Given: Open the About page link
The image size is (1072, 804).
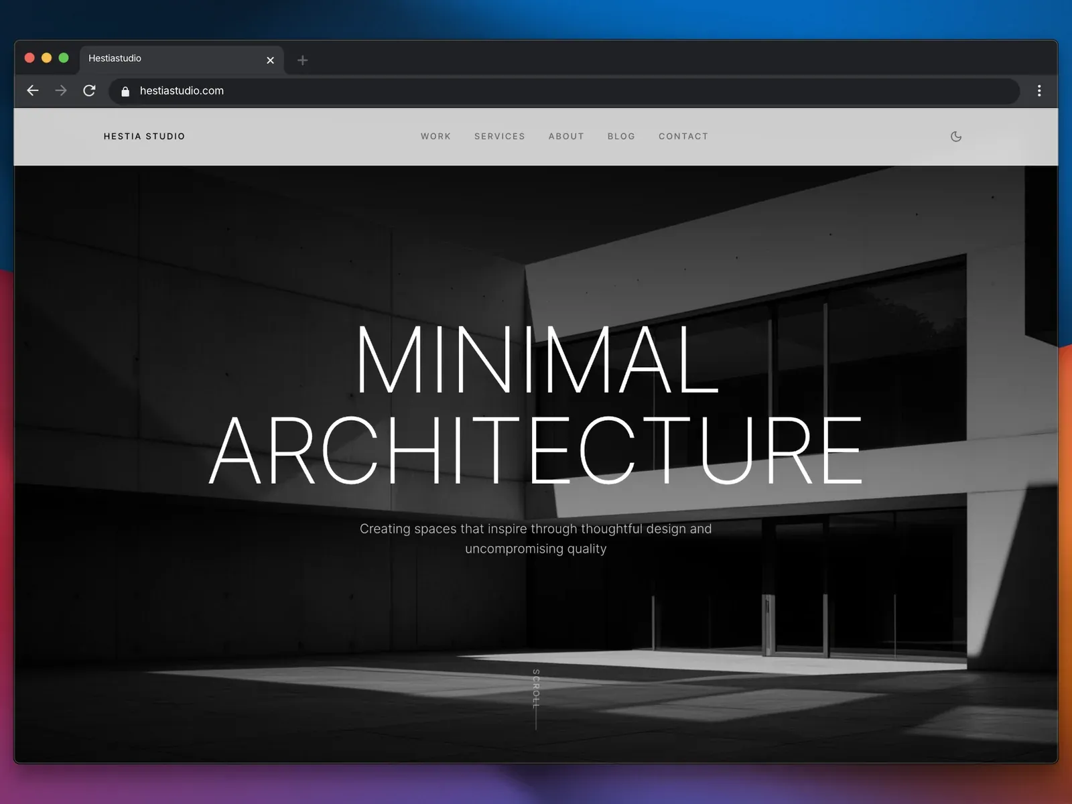Looking at the screenshot, I should click(x=566, y=137).
